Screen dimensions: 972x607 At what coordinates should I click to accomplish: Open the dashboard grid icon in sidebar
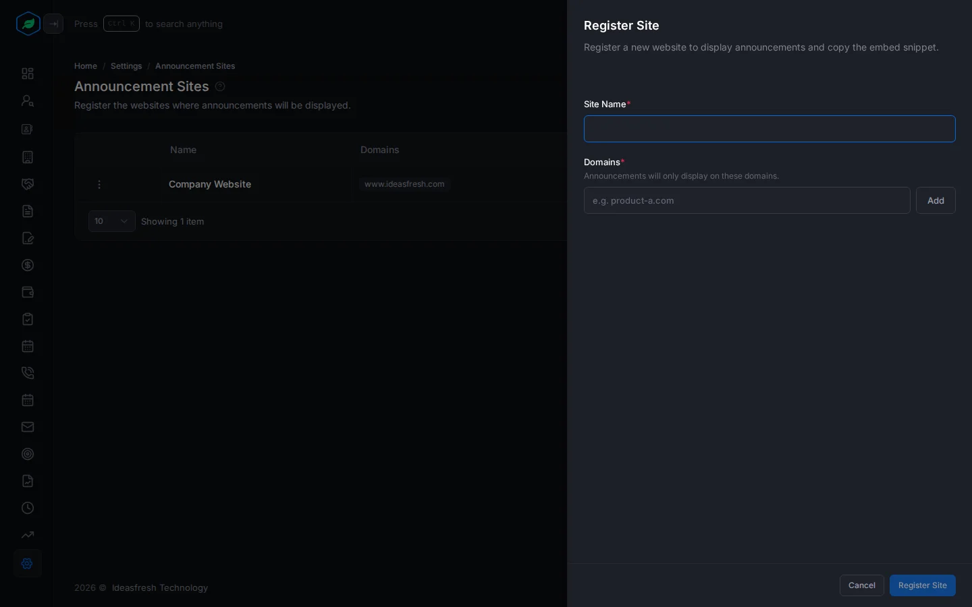point(28,74)
